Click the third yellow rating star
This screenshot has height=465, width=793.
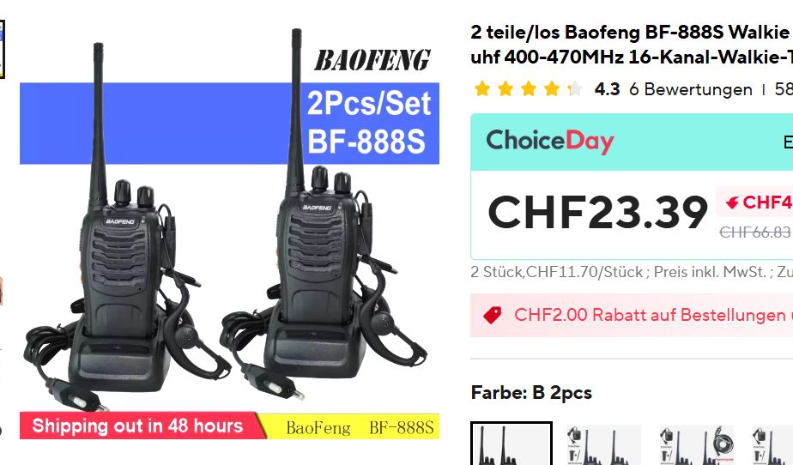[529, 89]
